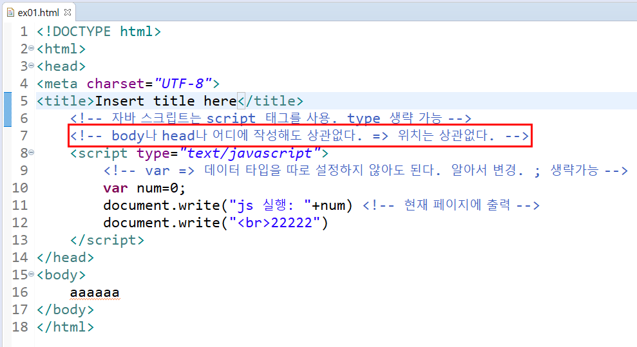Click the "UTF-8" attribute value
Screen dimensions: 637x347
[x=183, y=84]
